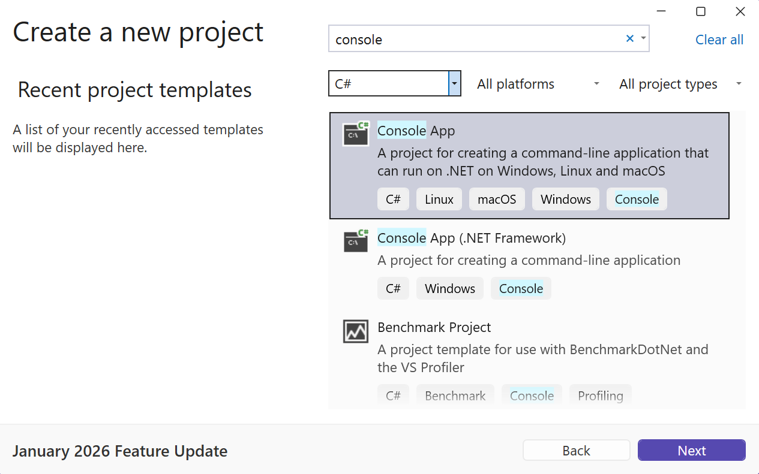Select the macOS tag on Console App
Image resolution: width=759 pixels, height=474 pixels.
[x=496, y=198]
